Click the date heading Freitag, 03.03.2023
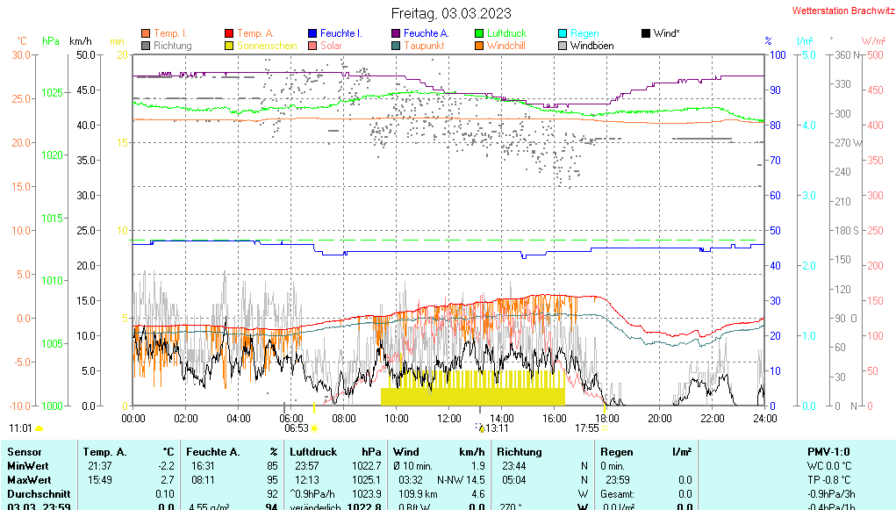896x510 pixels. point(450,13)
